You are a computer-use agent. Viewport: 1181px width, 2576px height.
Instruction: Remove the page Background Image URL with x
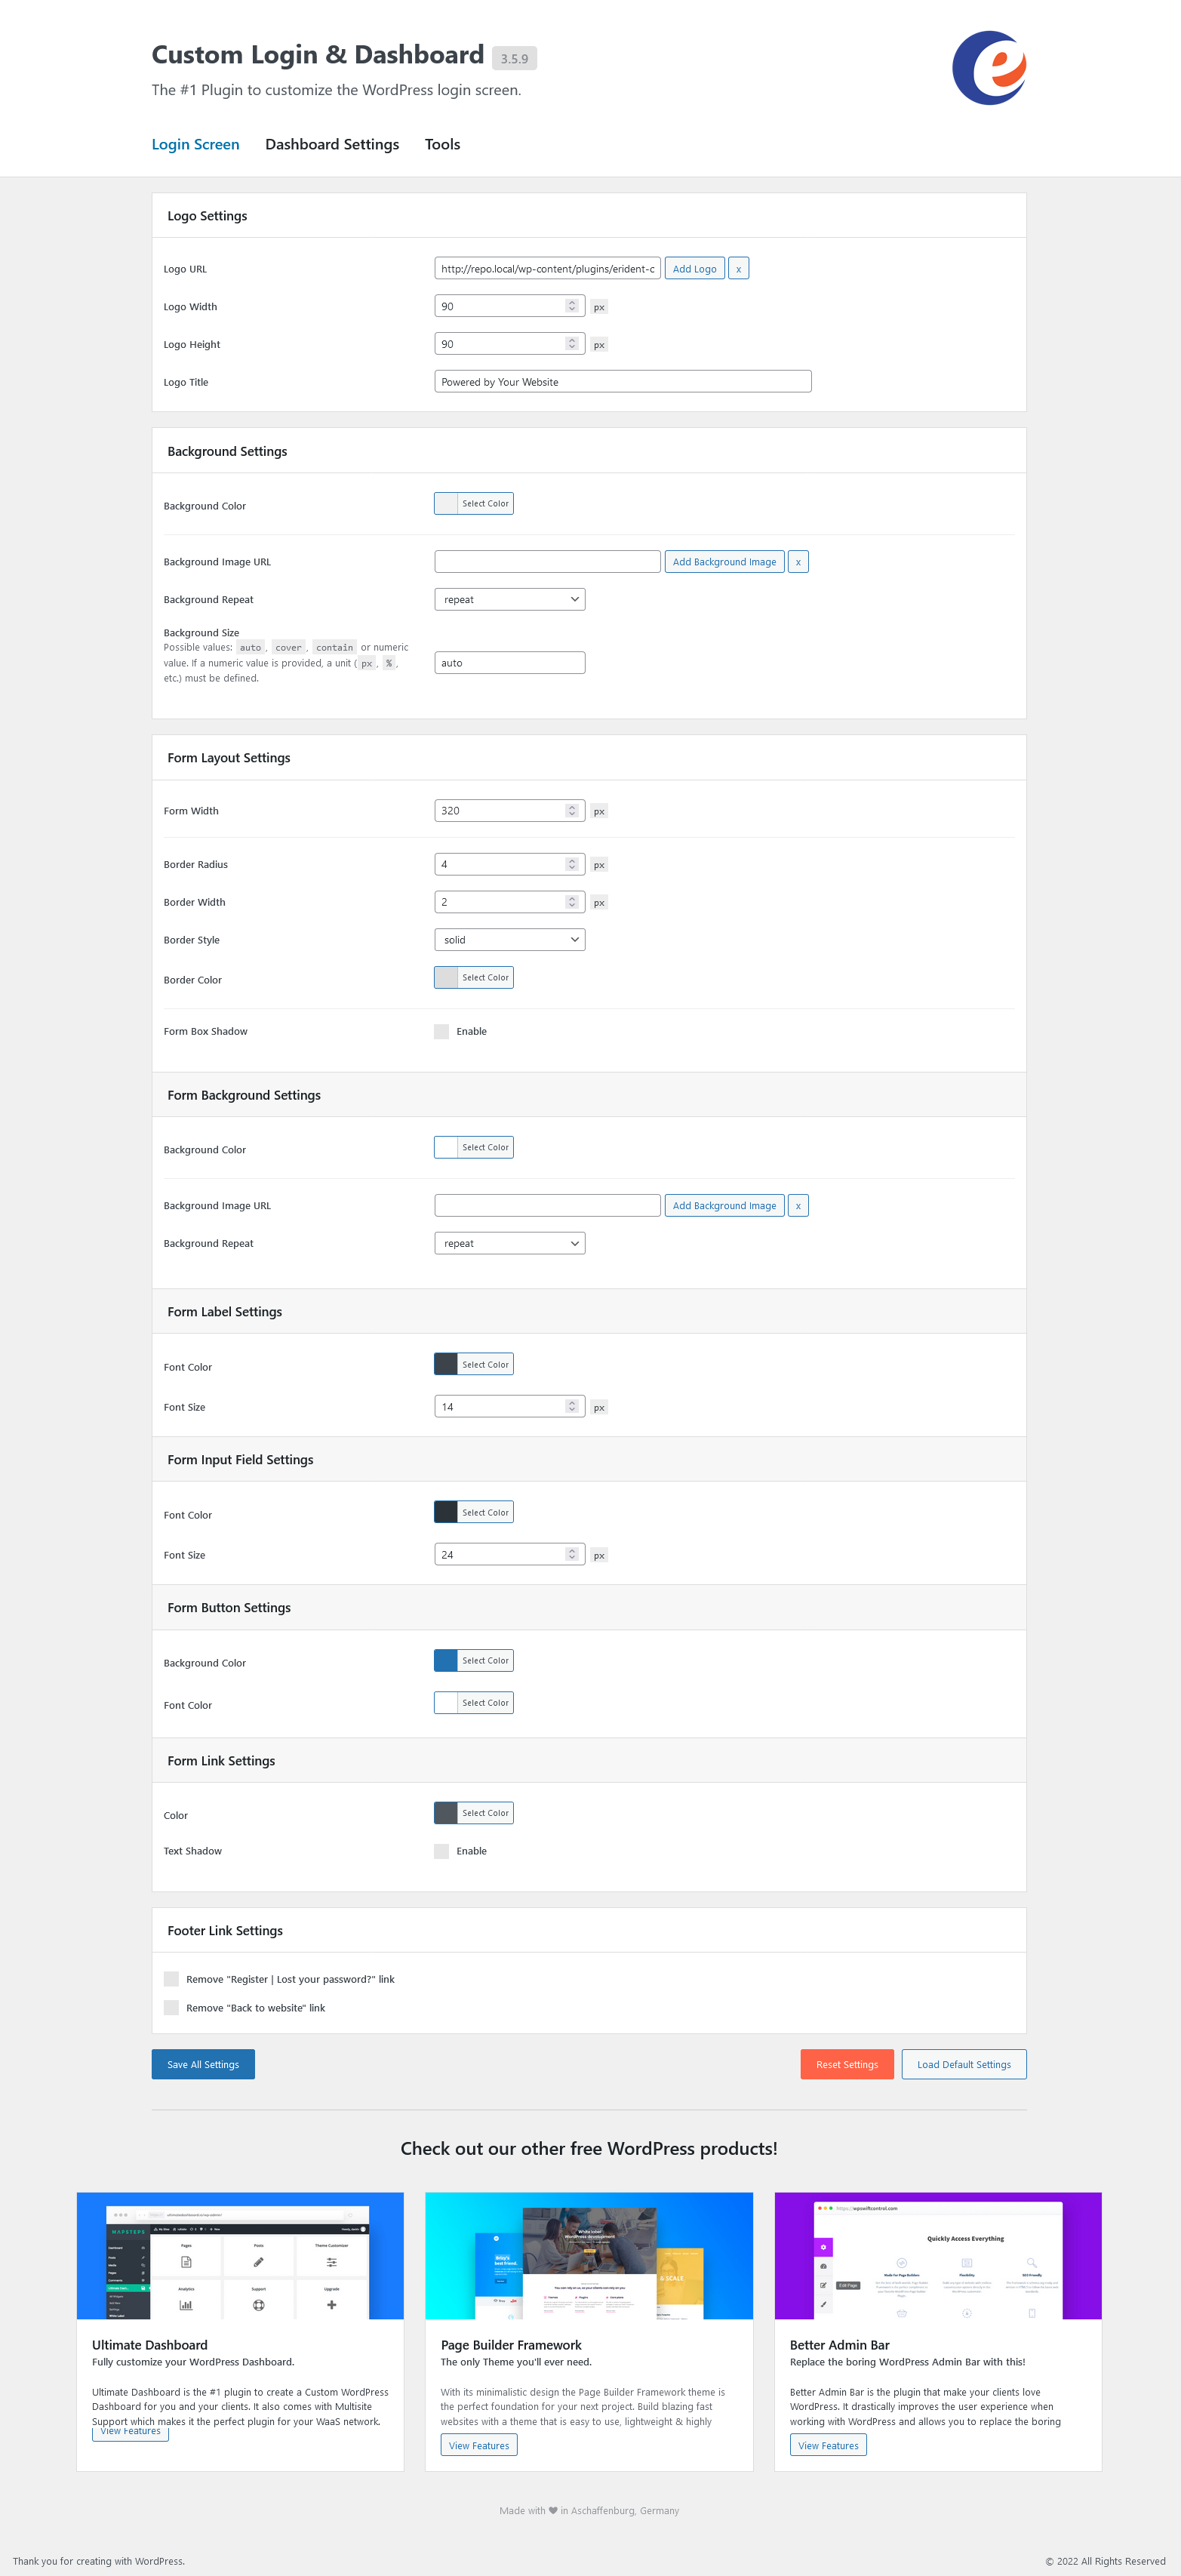click(797, 562)
